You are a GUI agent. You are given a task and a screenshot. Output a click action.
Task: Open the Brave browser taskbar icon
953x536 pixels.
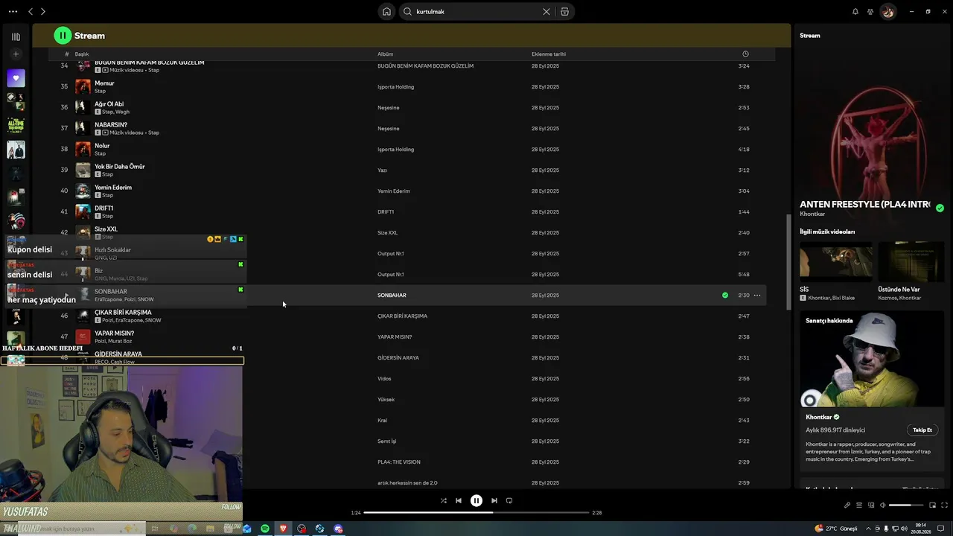coord(283,529)
